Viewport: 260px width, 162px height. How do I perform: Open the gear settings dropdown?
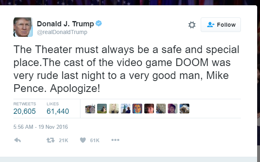click(192, 25)
